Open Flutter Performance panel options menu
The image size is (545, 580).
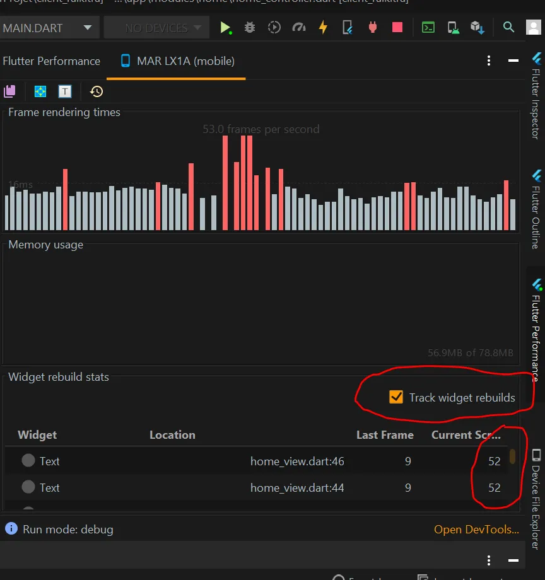pos(489,61)
